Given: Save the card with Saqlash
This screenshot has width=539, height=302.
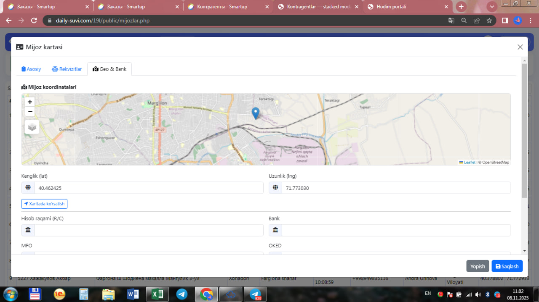Looking at the screenshot, I should (x=507, y=266).
